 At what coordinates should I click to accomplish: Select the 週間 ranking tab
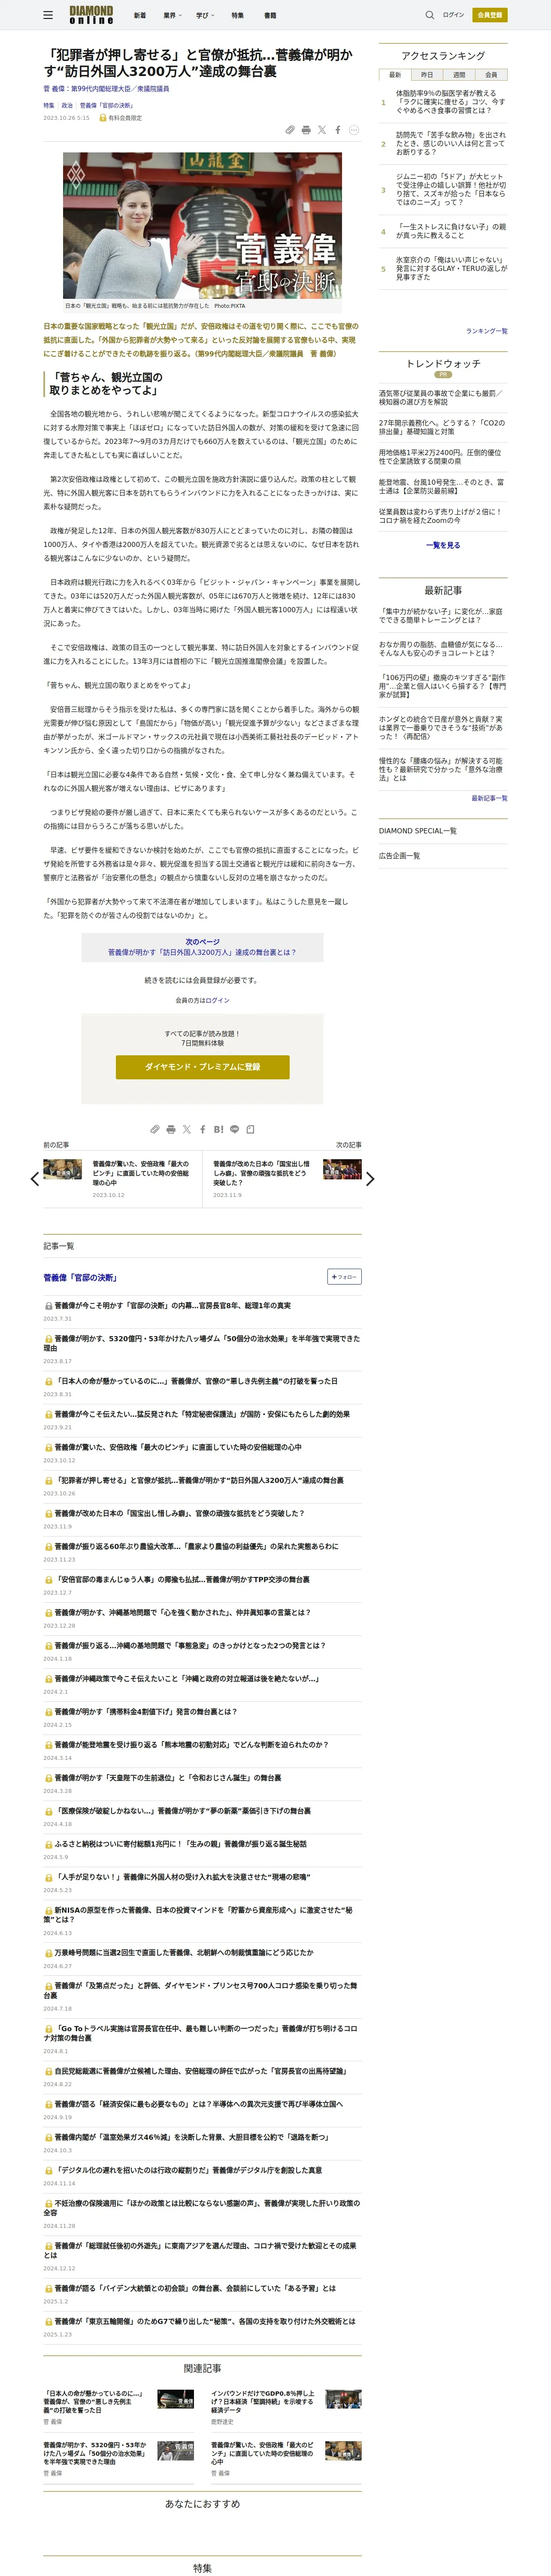pos(459,75)
